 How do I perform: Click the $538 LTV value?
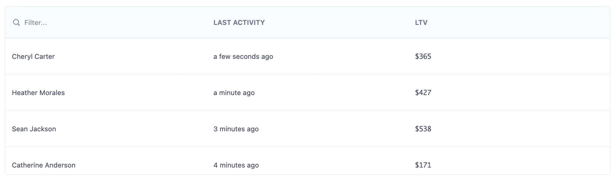click(x=423, y=129)
